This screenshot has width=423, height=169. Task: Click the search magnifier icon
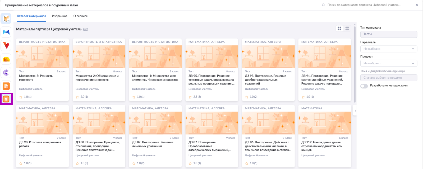323,5
